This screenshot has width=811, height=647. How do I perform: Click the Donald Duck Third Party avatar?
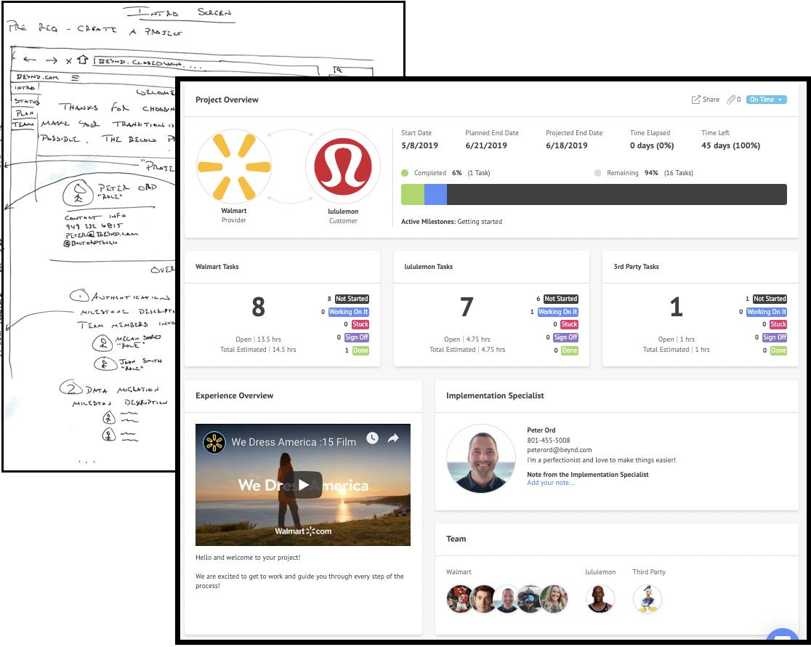(x=647, y=599)
